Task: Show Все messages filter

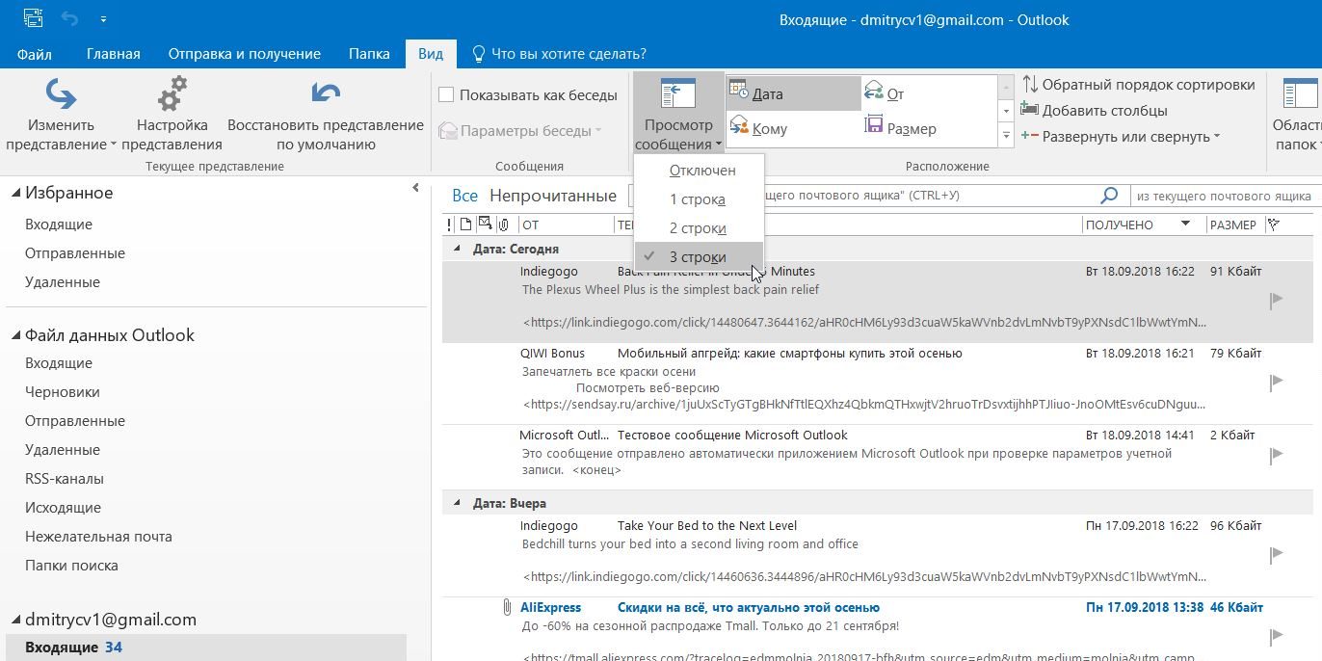Action: (x=465, y=196)
